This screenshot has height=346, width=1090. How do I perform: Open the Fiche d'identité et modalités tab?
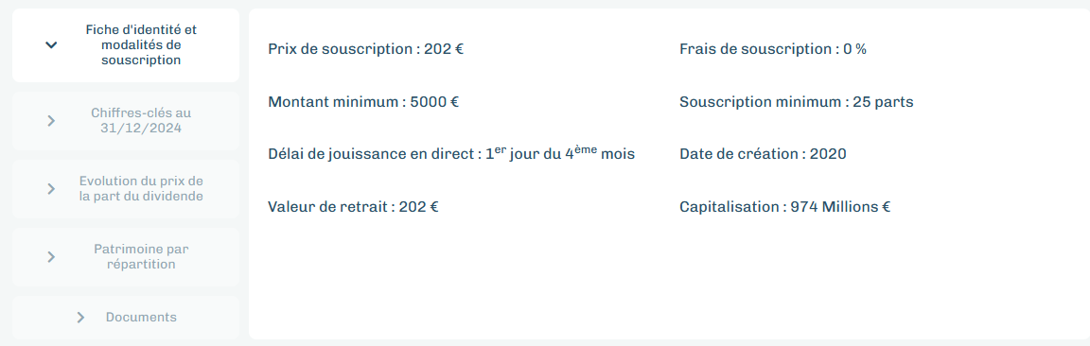(126, 45)
